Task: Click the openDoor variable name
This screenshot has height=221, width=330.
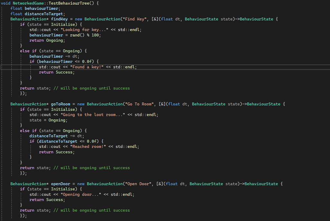Action: pyautogui.click(x=60, y=184)
